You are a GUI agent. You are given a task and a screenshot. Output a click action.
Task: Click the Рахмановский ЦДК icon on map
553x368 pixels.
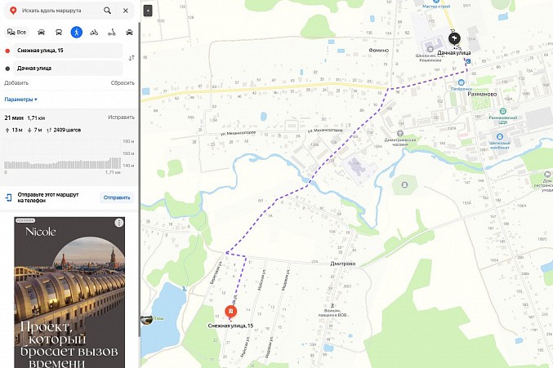[502, 111]
